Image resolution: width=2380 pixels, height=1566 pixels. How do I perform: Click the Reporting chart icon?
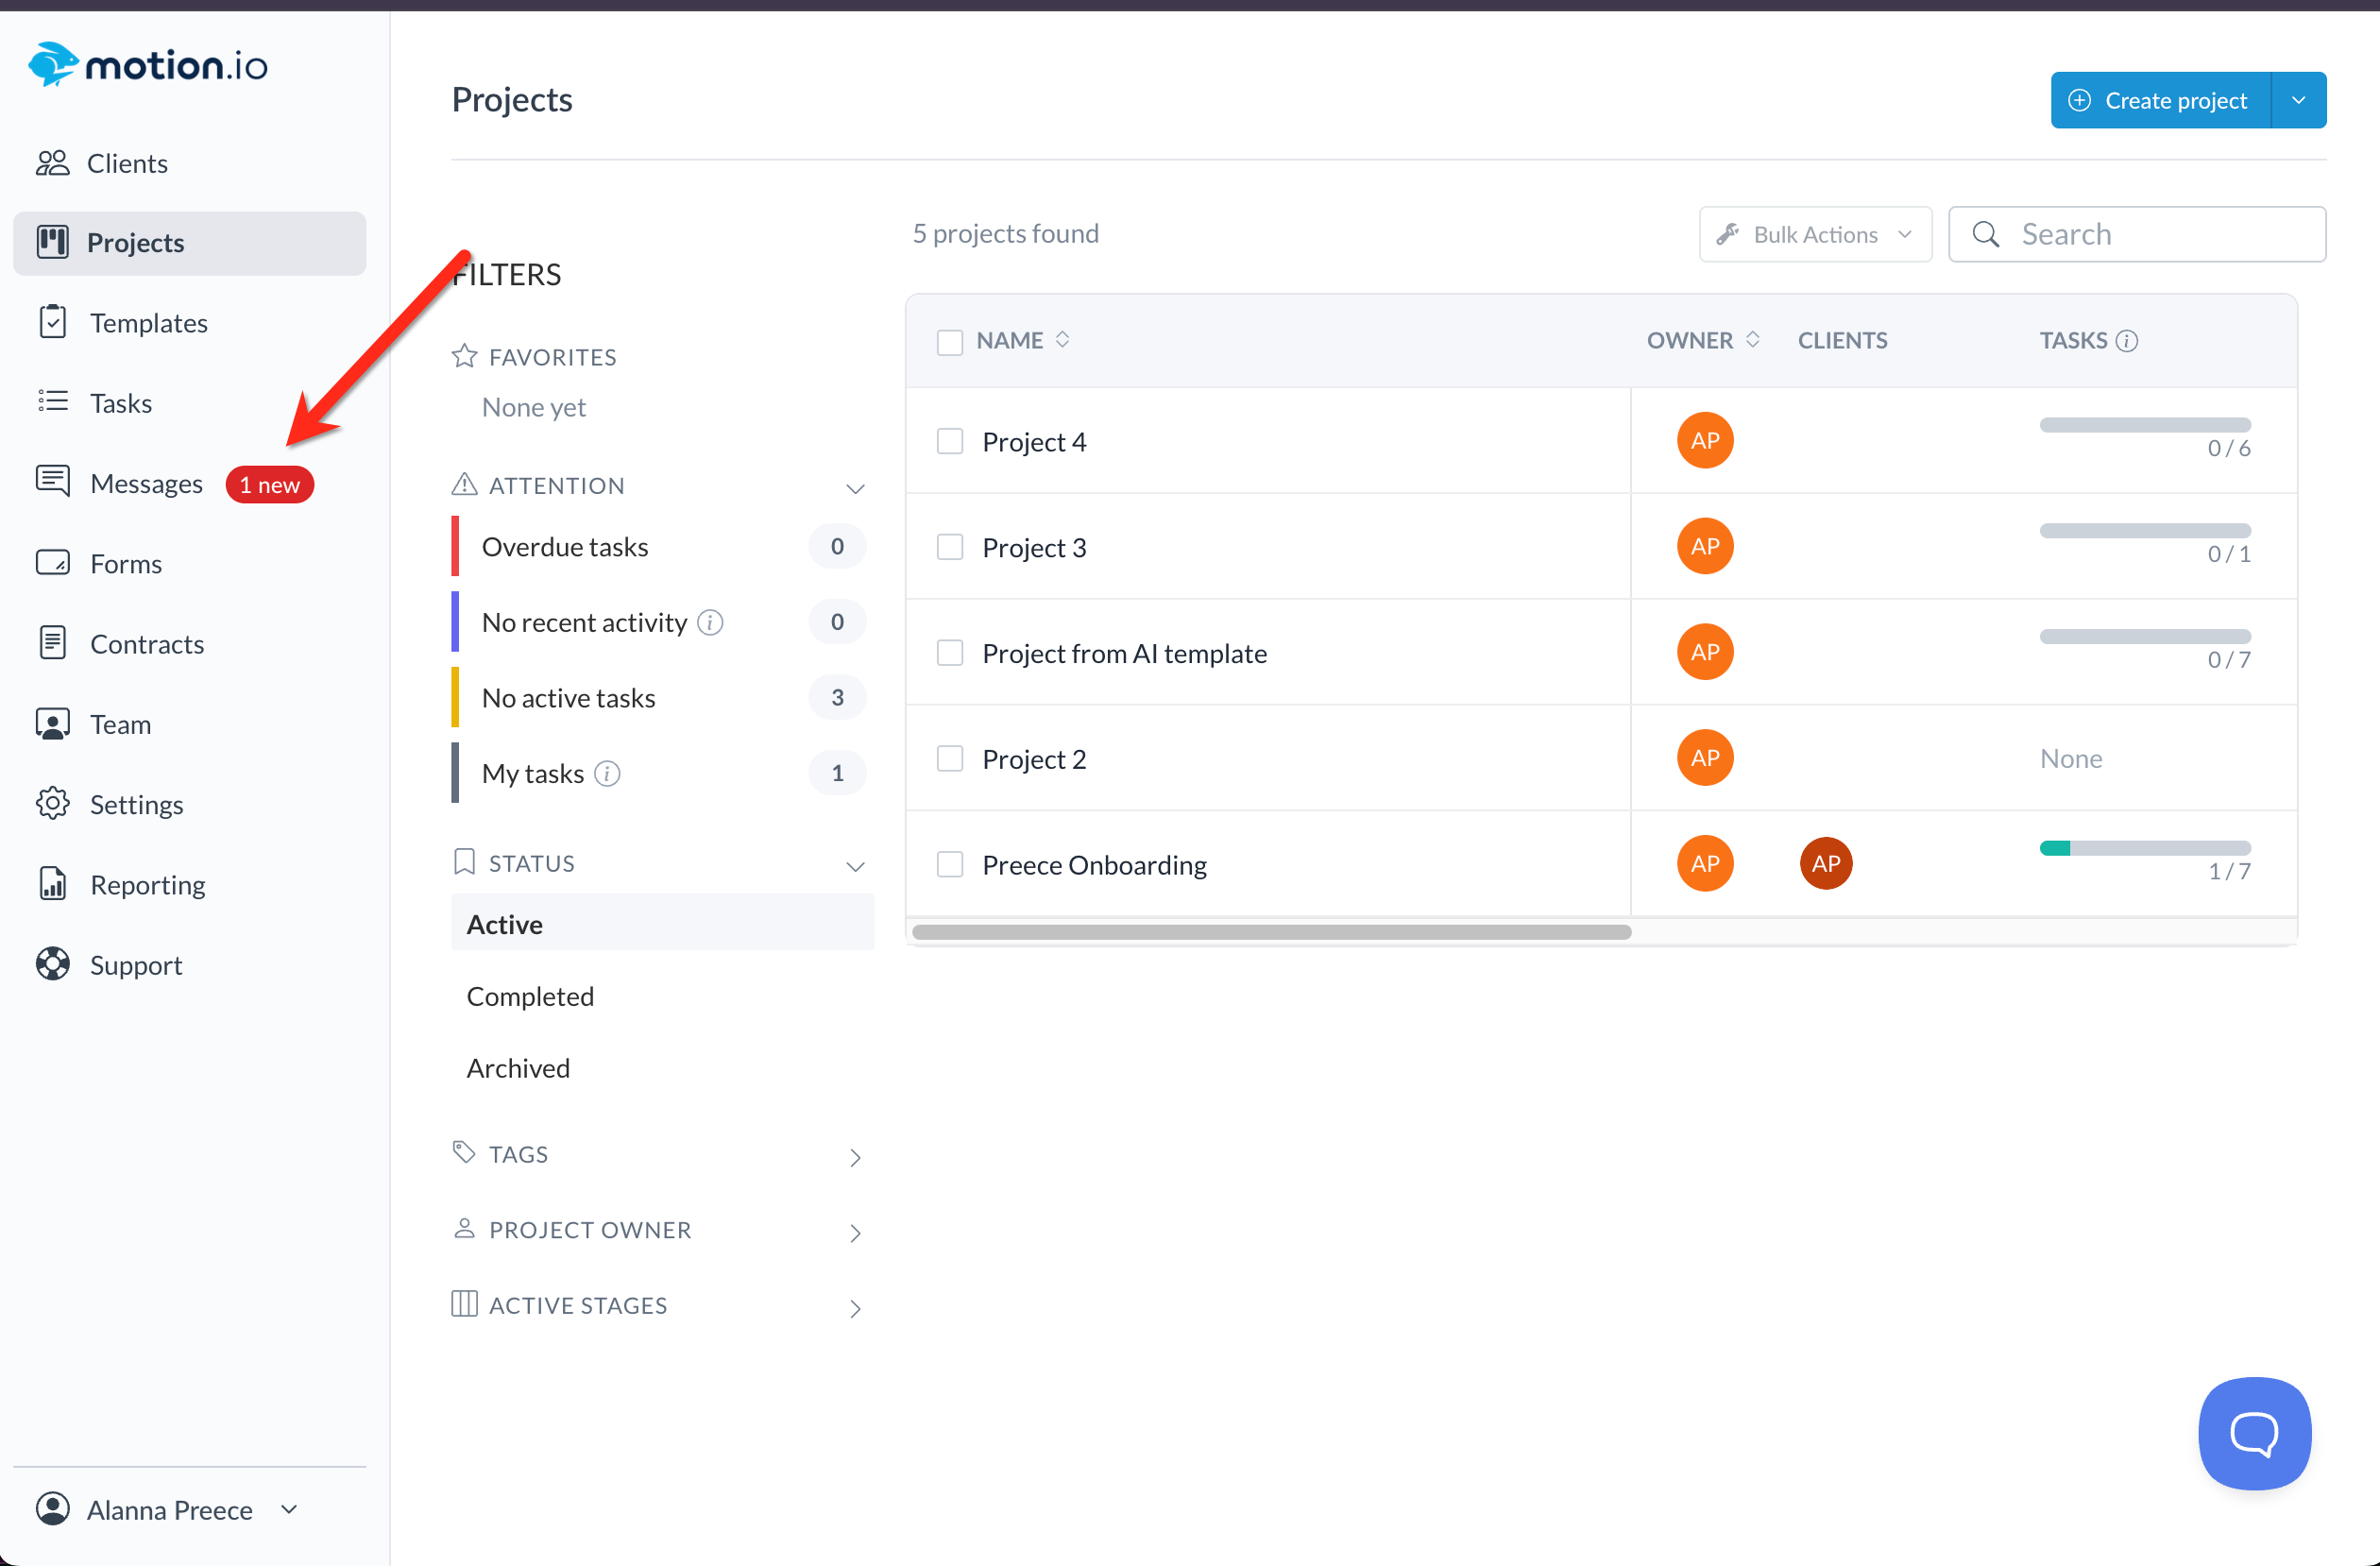[52, 884]
